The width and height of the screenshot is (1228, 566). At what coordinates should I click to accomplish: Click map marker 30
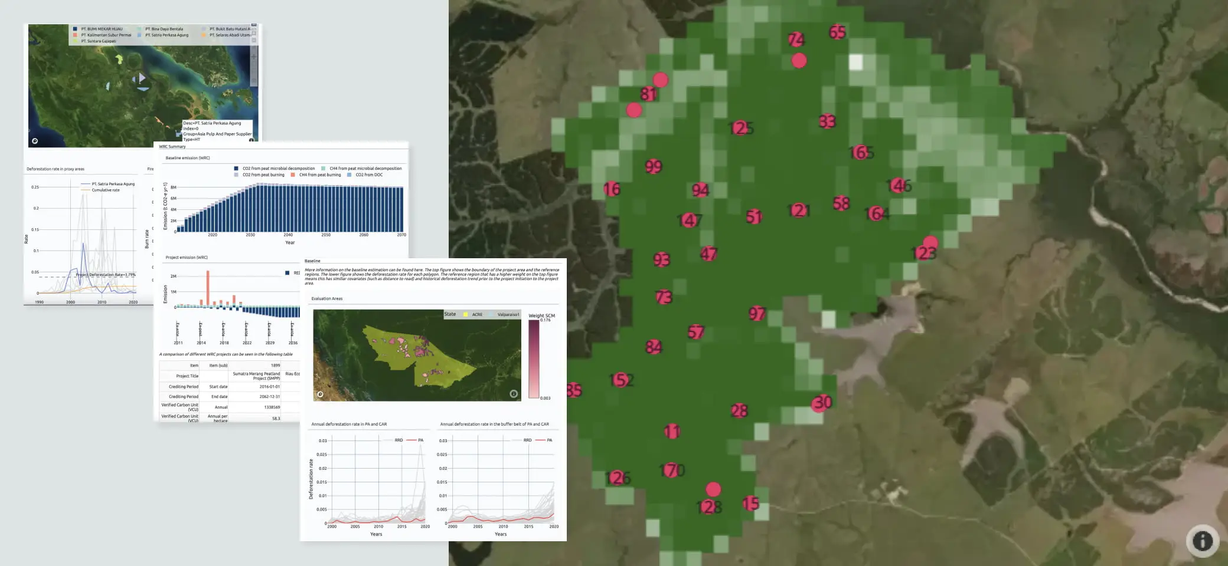click(x=822, y=403)
